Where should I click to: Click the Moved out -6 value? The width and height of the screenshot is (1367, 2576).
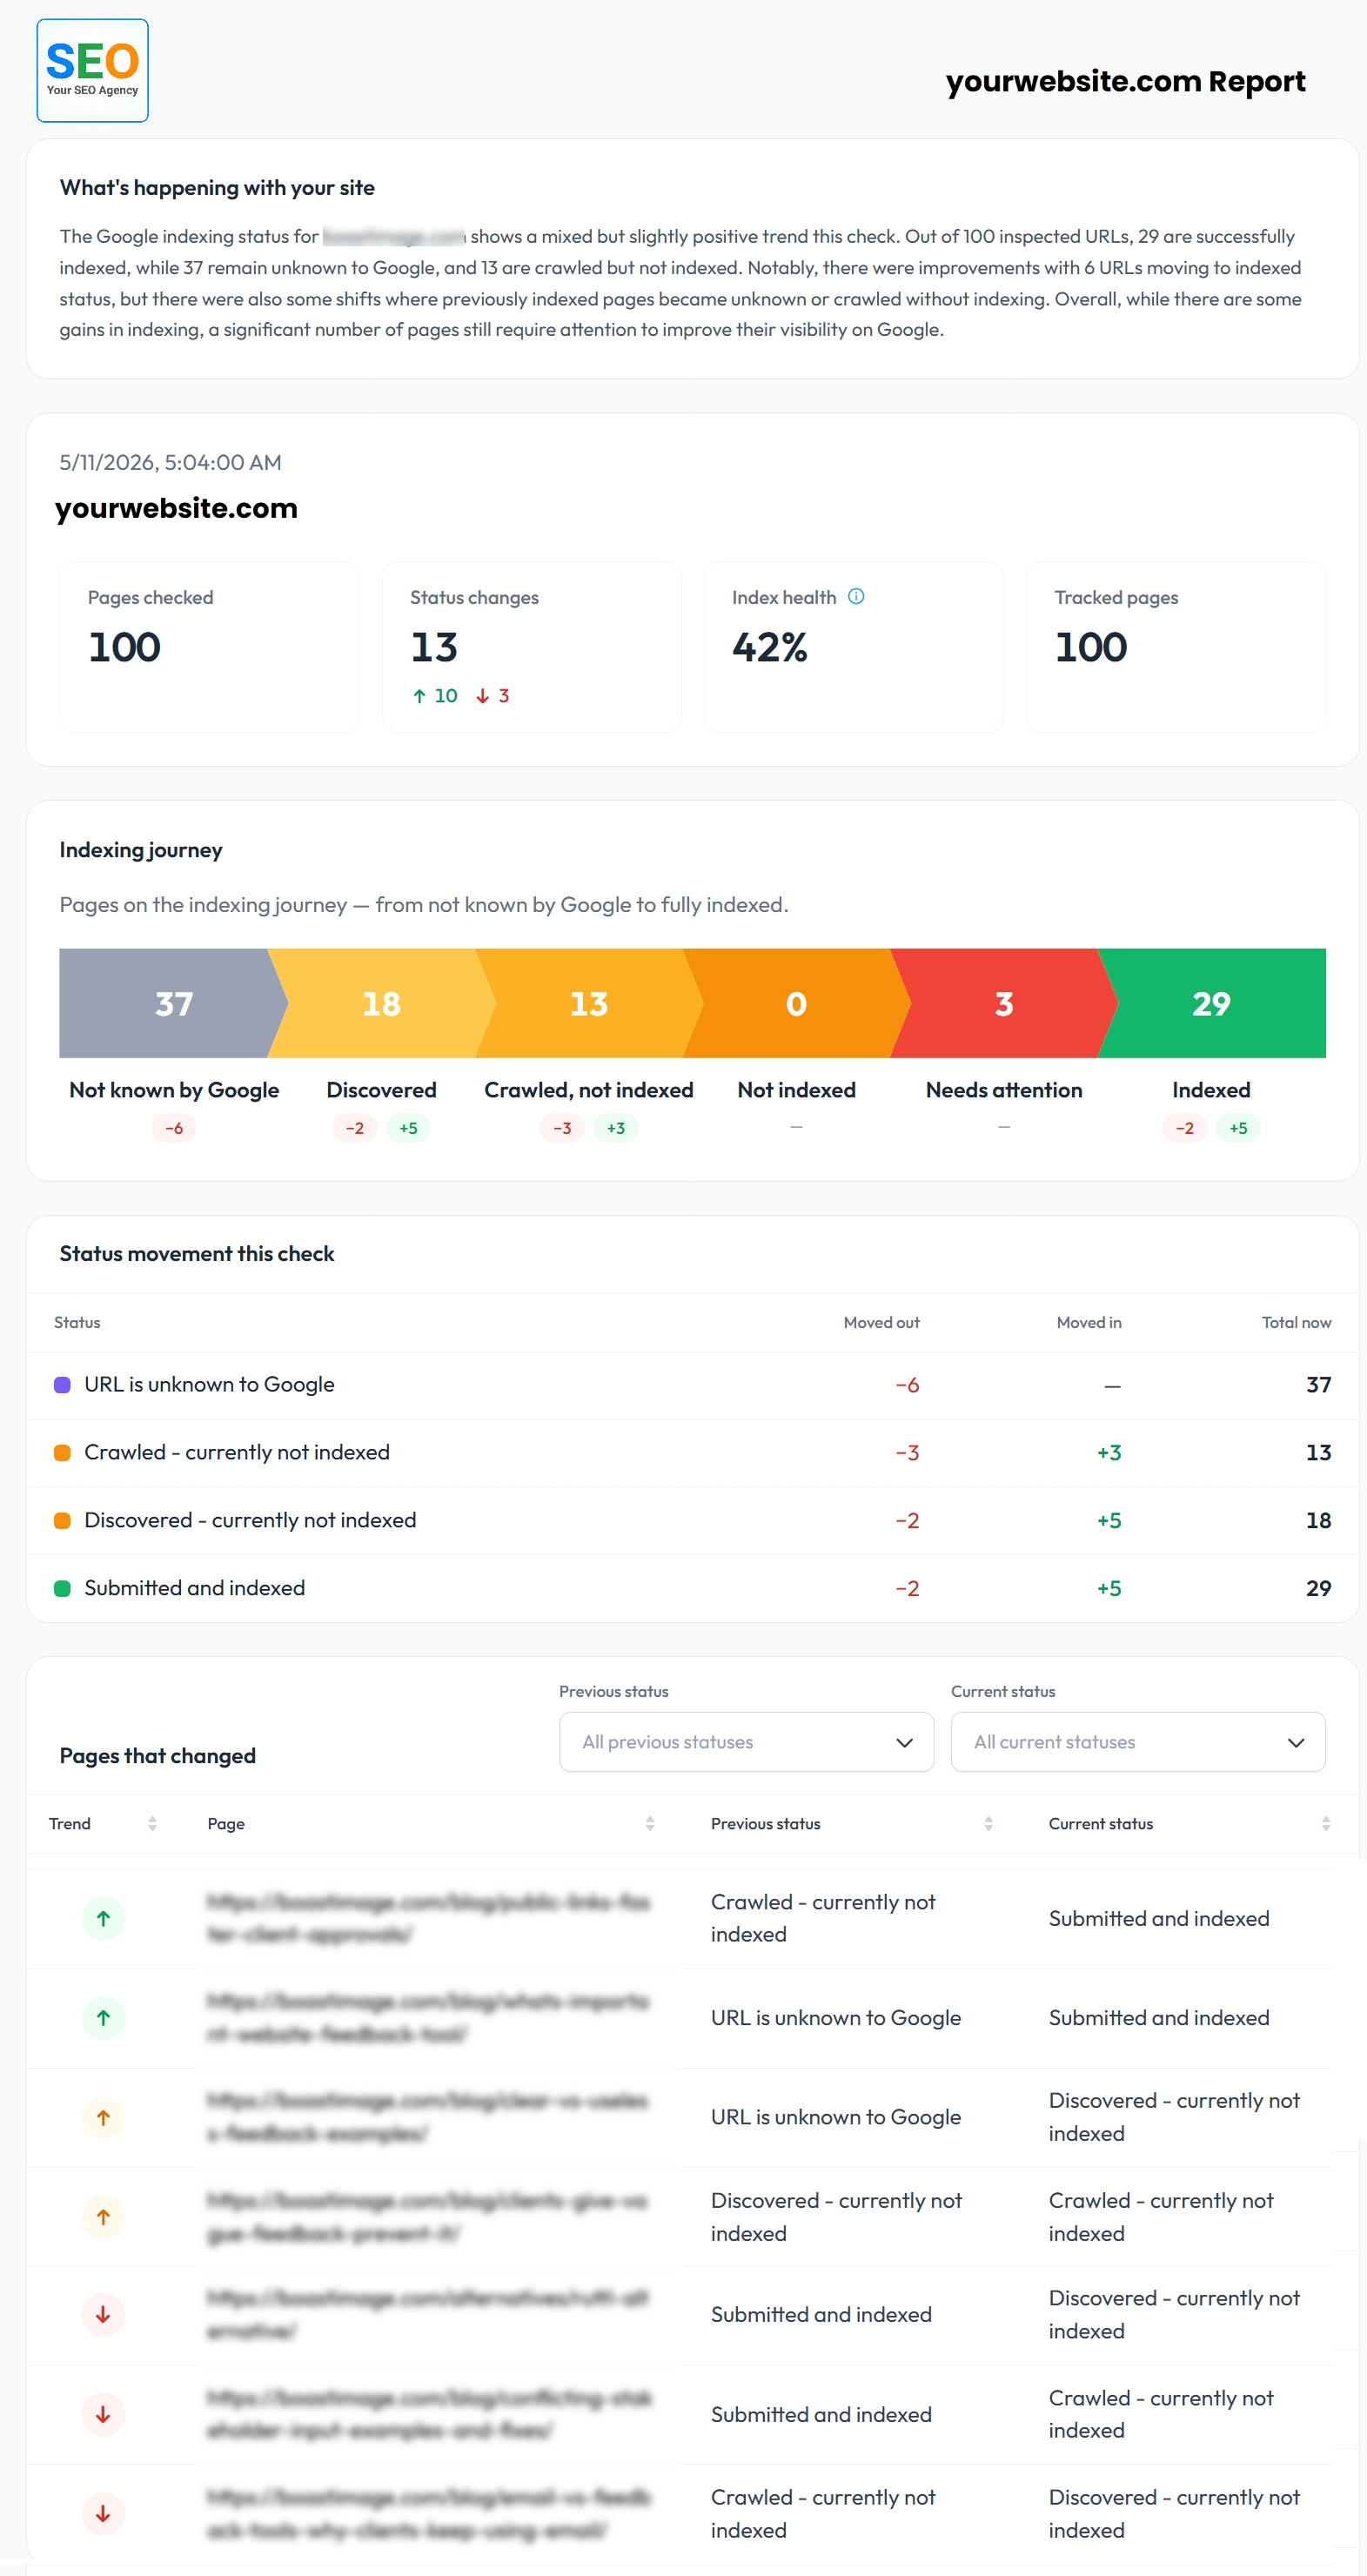click(x=907, y=1385)
